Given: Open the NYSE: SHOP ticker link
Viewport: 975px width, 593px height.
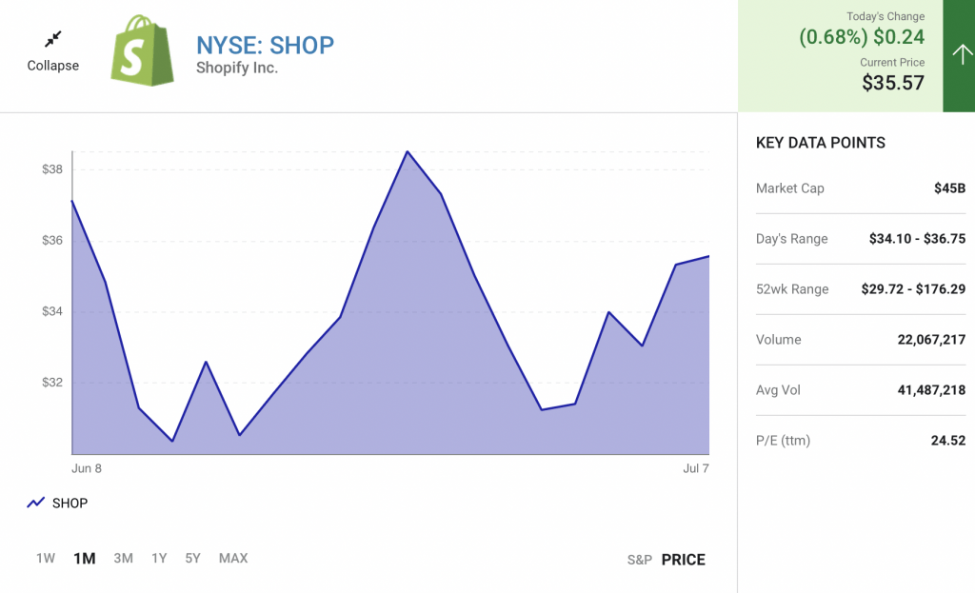Looking at the screenshot, I should (x=265, y=45).
